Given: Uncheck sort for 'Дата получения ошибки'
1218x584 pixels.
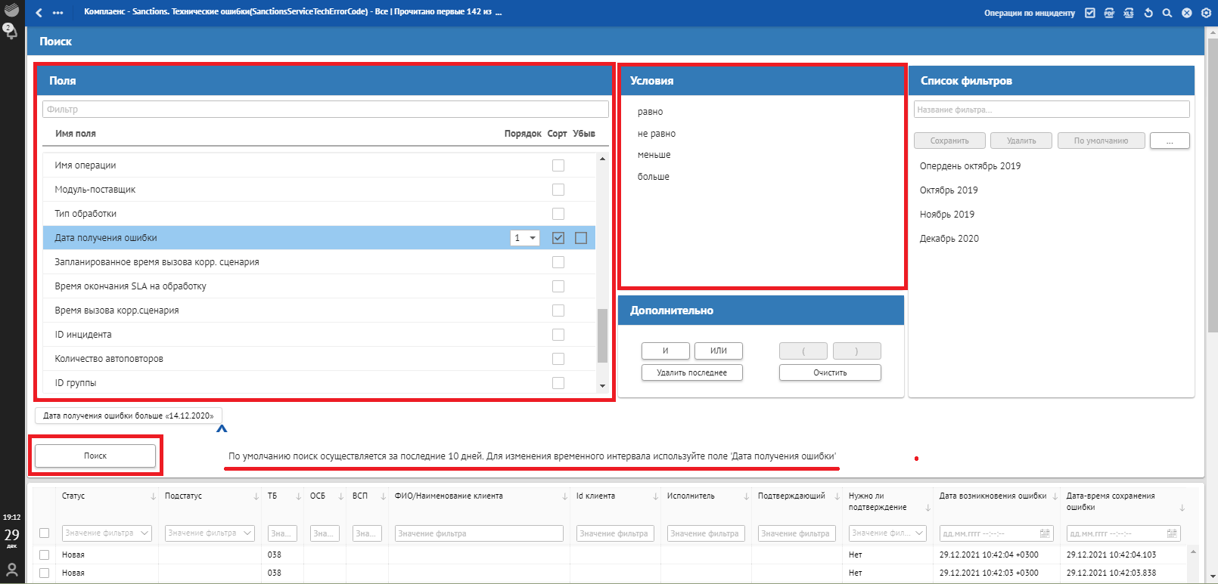Looking at the screenshot, I should pos(558,238).
